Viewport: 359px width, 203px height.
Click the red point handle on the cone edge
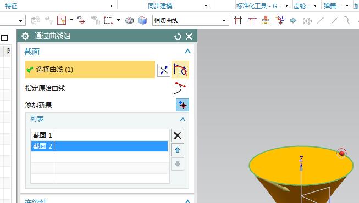342,154
